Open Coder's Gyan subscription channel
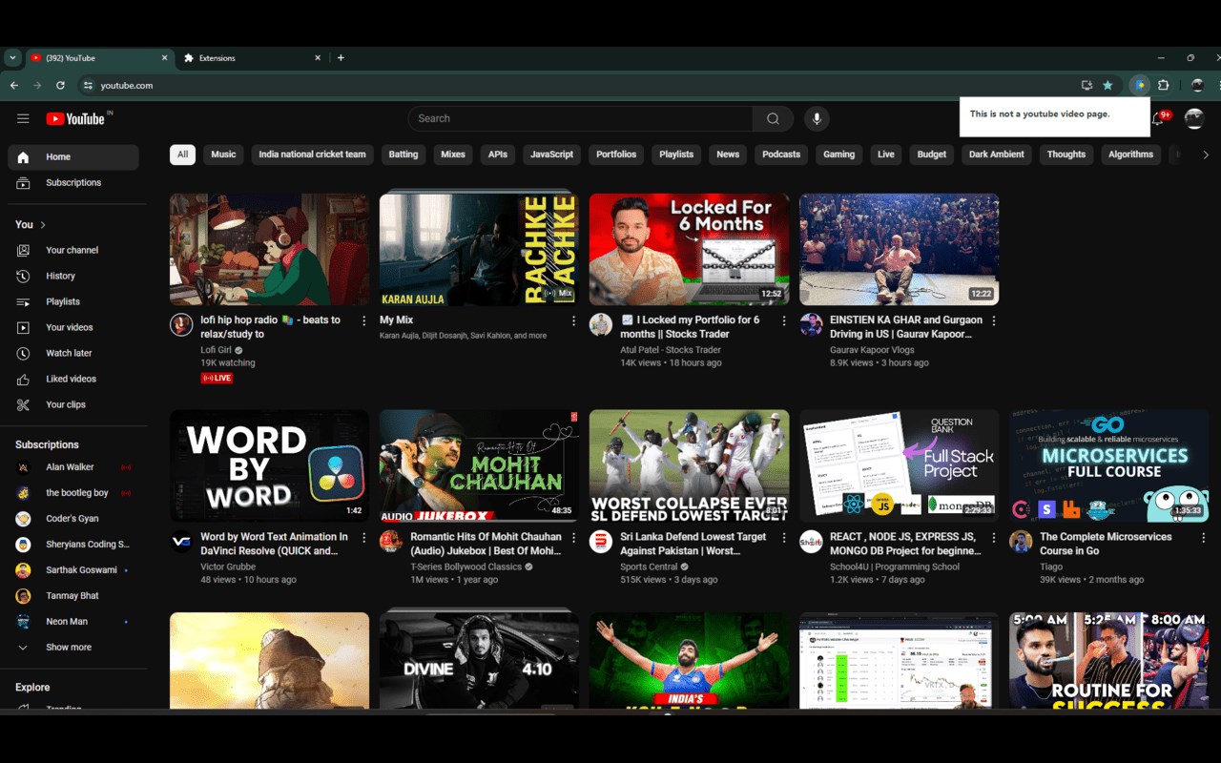This screenshot has height=763, width=1221. pyautogui.click(x=73, y=519)
